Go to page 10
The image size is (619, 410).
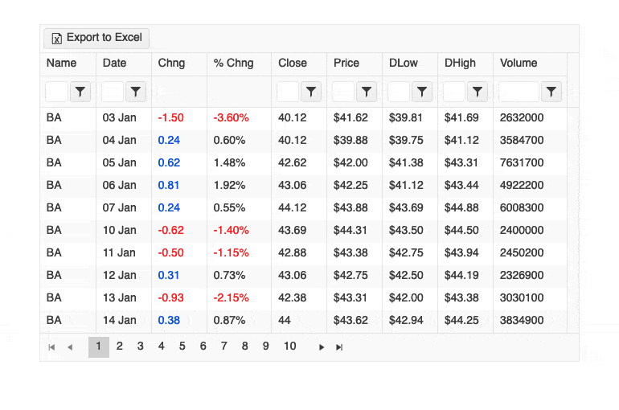pyautogui.click(x=289, y=346)
